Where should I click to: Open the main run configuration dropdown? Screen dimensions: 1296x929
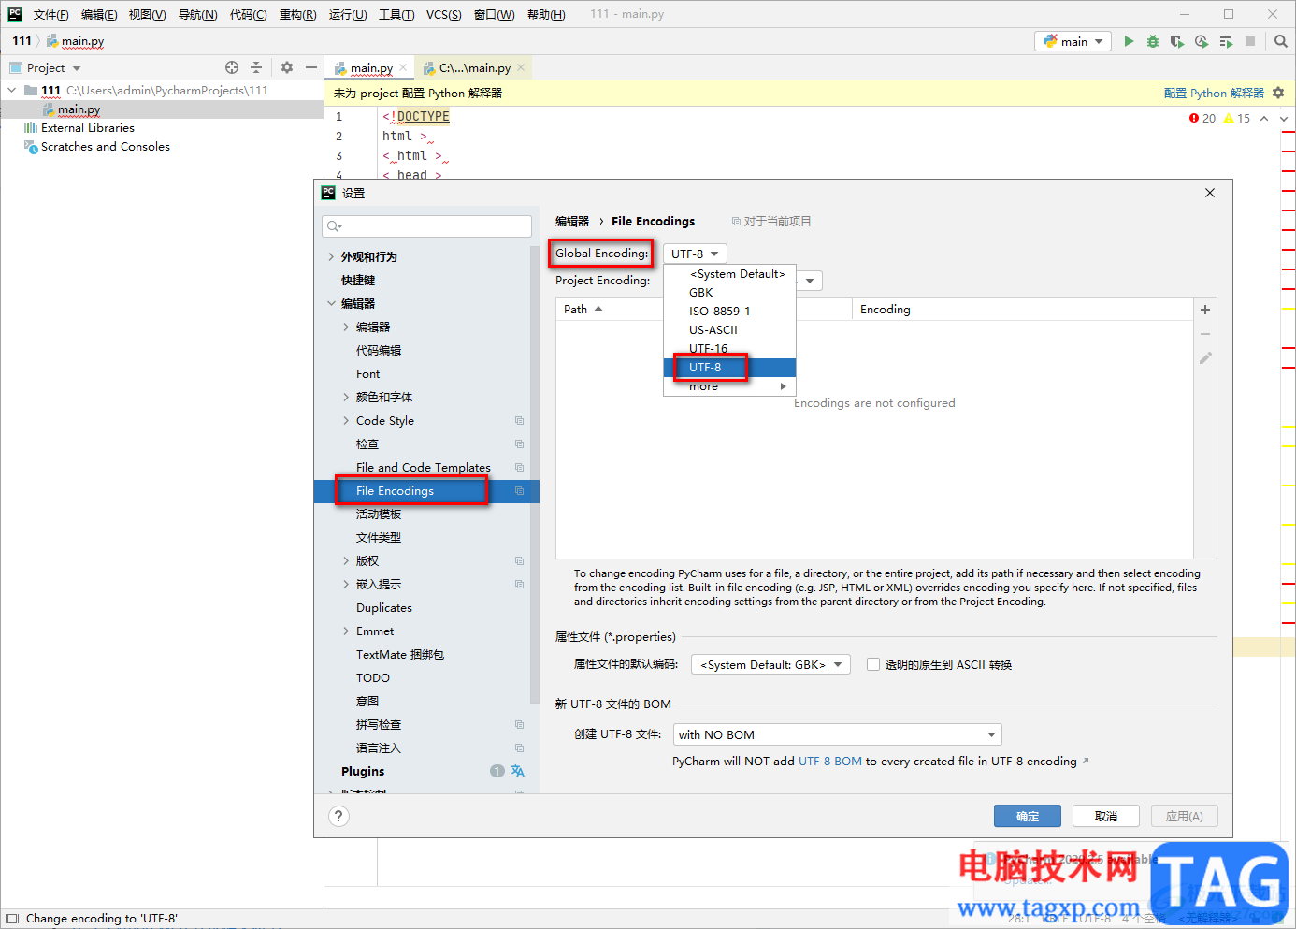tap(1073, 41)
